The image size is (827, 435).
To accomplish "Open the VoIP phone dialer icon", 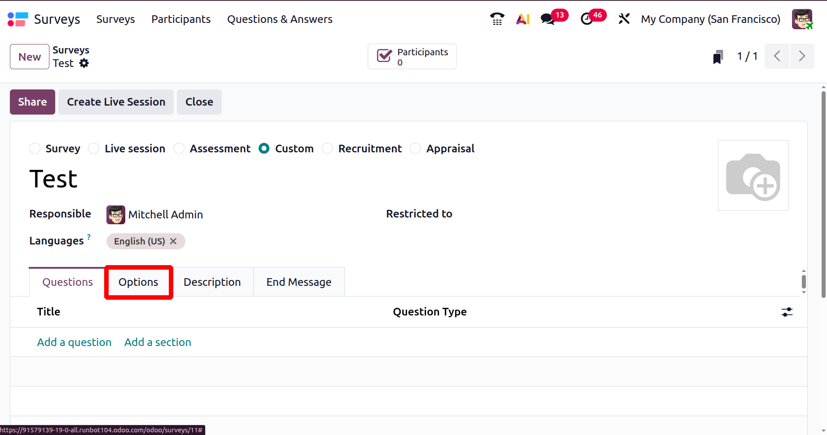I will [x=497, y=19].
